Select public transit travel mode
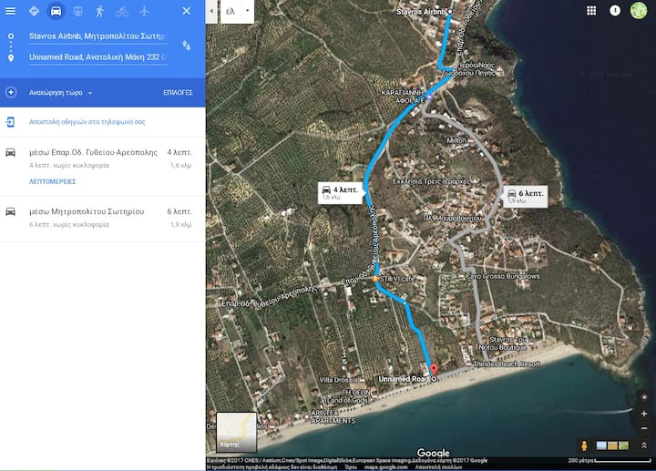This screenshot has height=471, width=656. (77, 11)
